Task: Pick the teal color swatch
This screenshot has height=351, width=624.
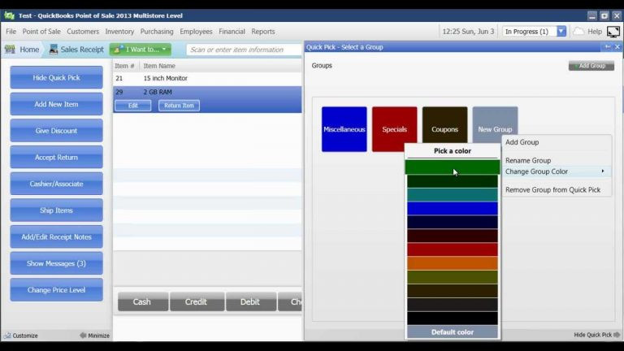Action: coord(453,195)
